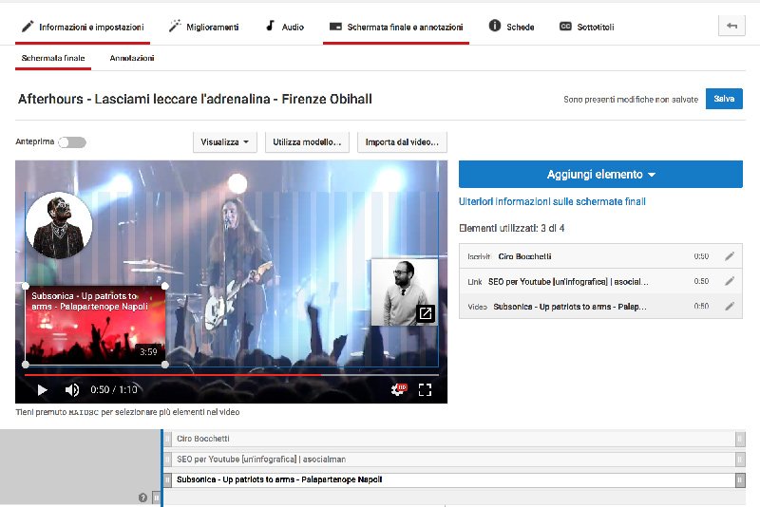Viewport: 760px width, 507px height.
Task: Mute the video volume speaker icon
Action: [72, 390]
